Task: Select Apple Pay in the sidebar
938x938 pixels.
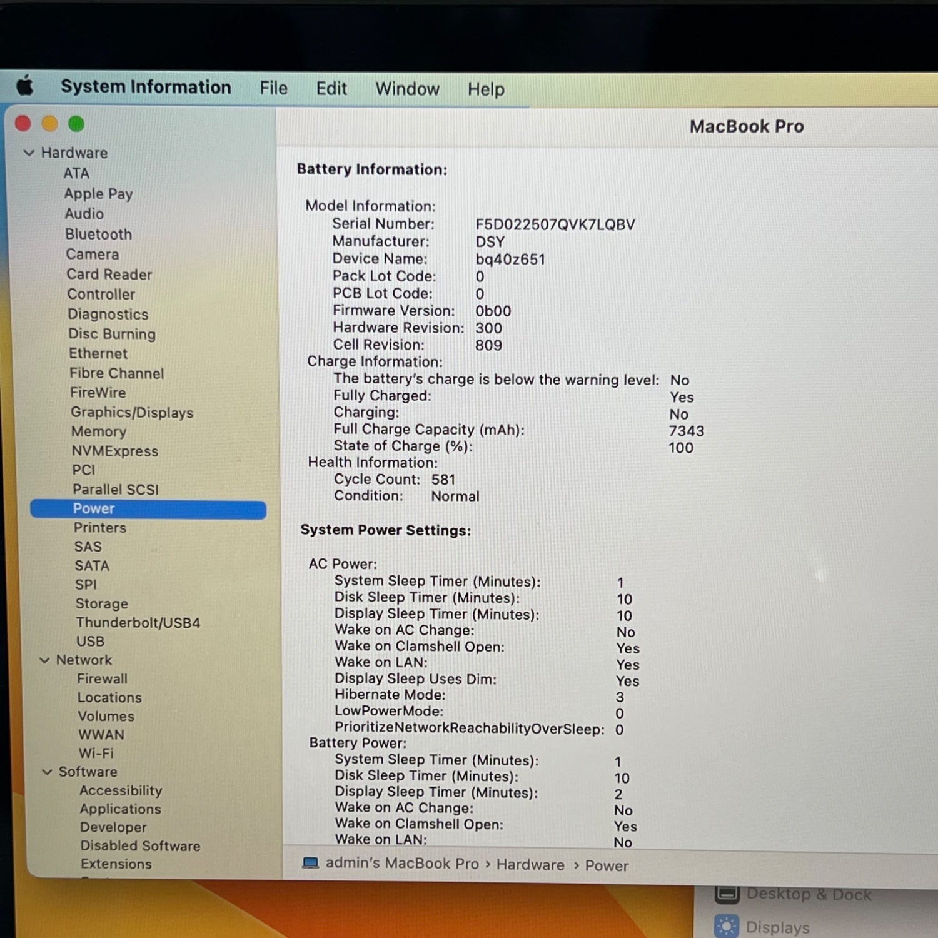Action: coord(98,194)
